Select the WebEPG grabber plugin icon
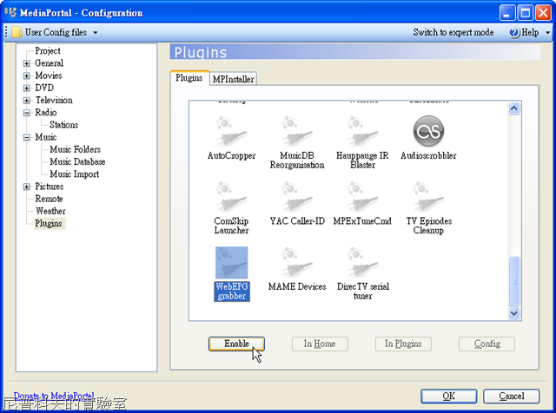Viewport: 556px width, 413px height. 232,263
